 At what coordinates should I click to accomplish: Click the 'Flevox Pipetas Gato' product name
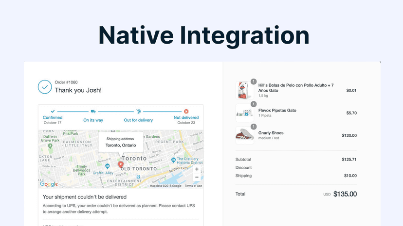click(x=277, y=110)
